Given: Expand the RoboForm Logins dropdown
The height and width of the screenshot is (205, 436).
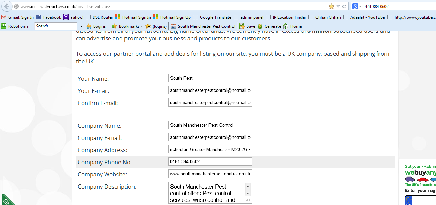Looking at the screenshot, I should pos(97,26).
